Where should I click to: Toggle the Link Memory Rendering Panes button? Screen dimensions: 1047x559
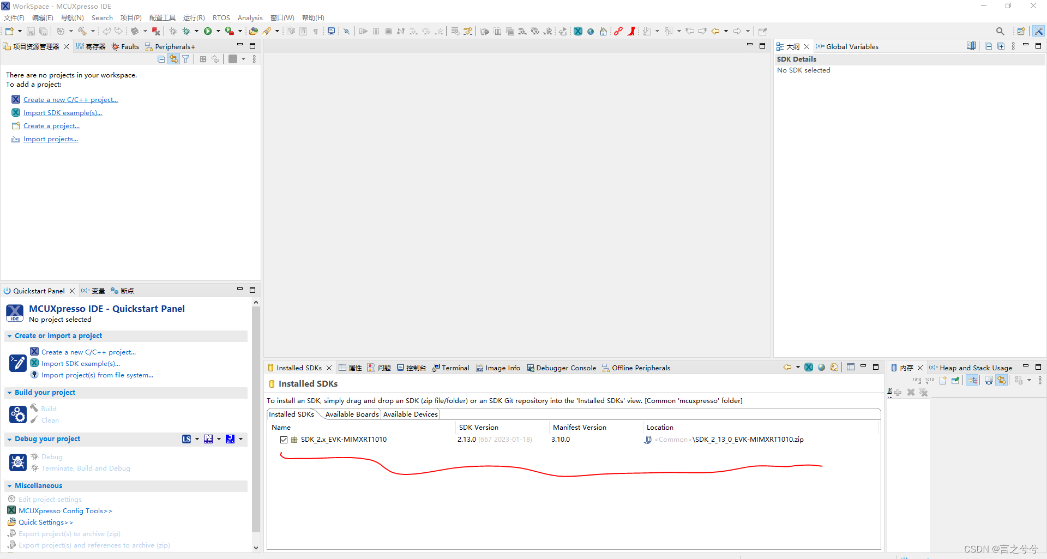click(1002, 380)
